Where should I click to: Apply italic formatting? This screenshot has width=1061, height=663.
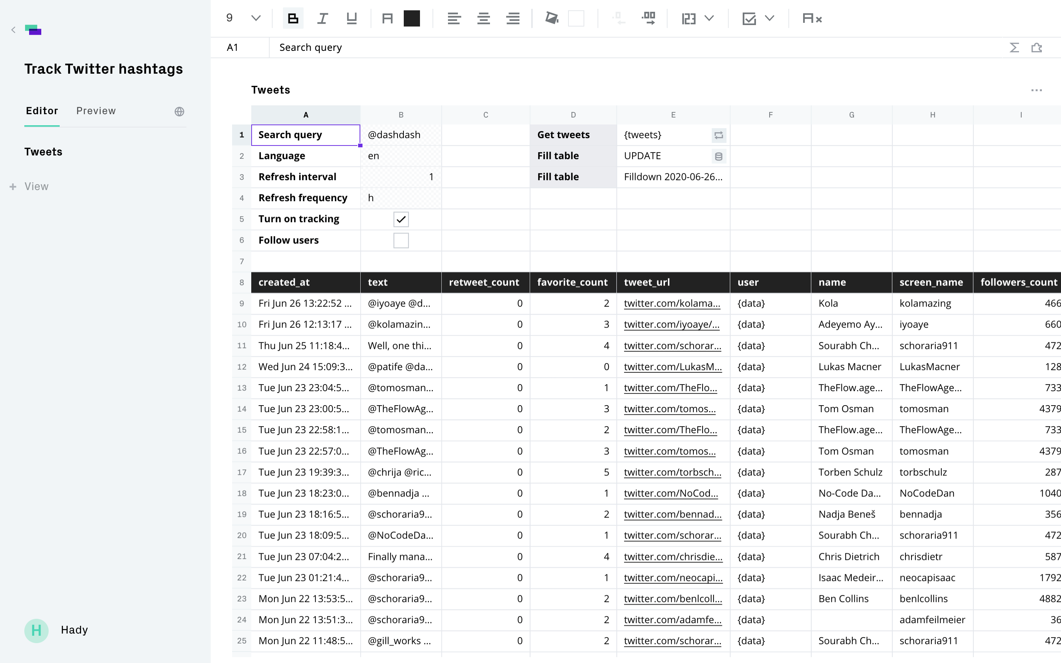[322, 18]
